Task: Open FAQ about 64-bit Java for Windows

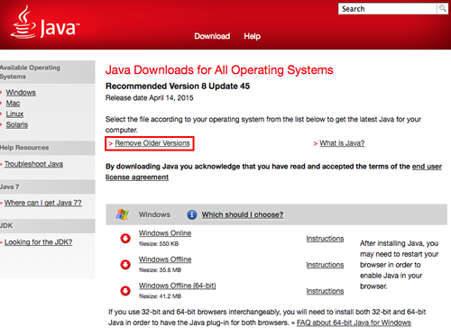Action: pos(354,322)
